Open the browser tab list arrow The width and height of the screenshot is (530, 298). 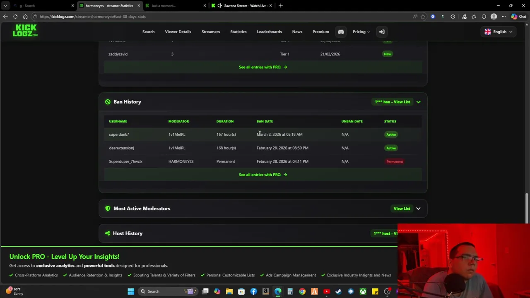[x=5, y=5]
